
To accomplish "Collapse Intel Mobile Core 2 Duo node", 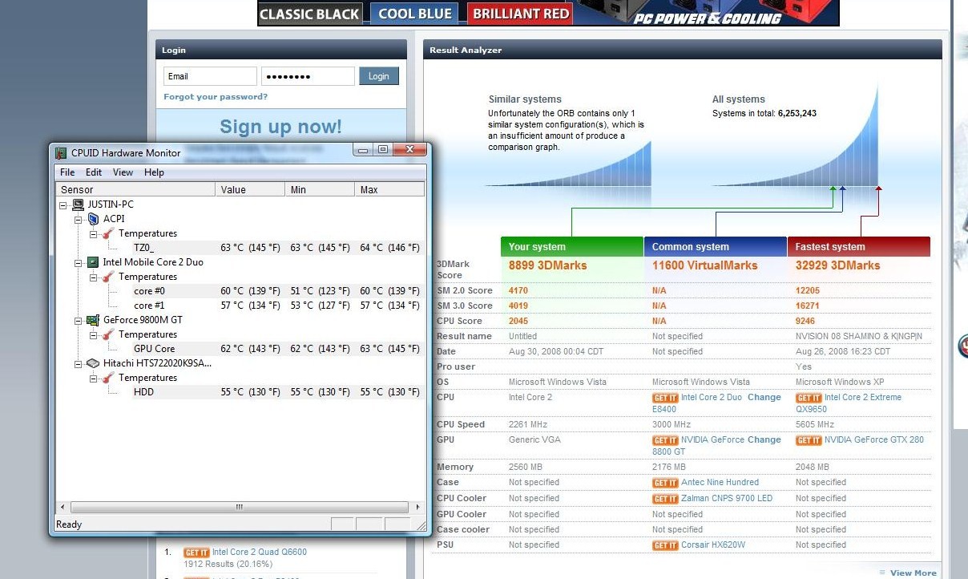I will (x=79, y=262).
